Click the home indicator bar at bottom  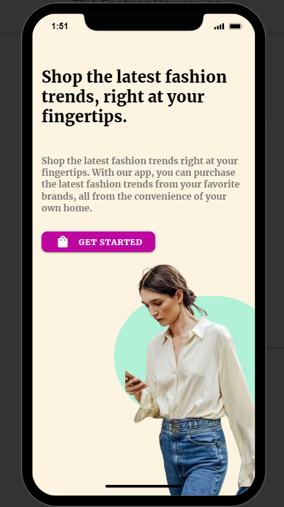click(x=143, y=486)
